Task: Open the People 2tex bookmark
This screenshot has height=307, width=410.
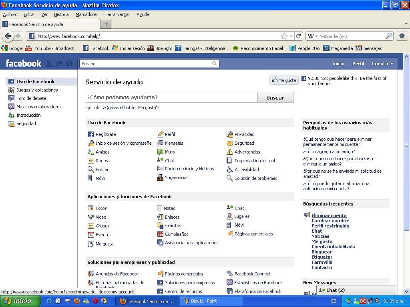Action: pos(305,48)
